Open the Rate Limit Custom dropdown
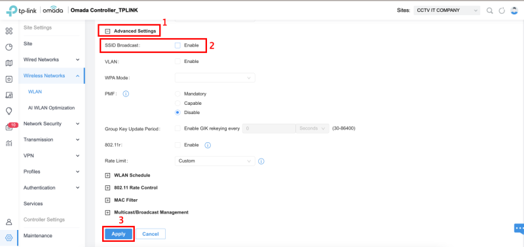 pos(215,161)
